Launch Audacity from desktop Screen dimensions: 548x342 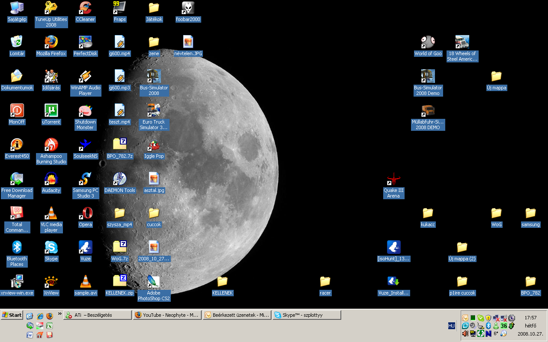[x=51, y=183]
